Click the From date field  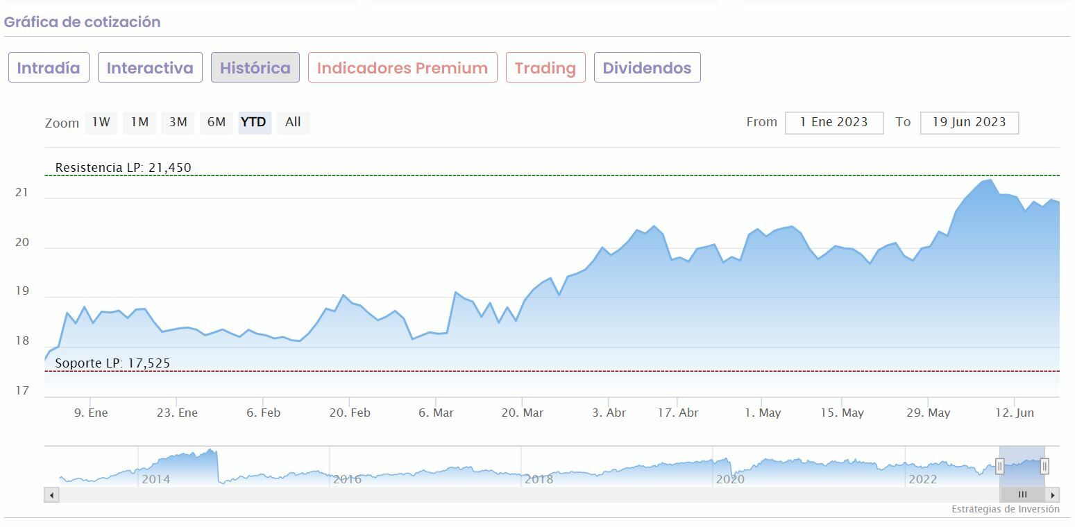tap(833, 122)
